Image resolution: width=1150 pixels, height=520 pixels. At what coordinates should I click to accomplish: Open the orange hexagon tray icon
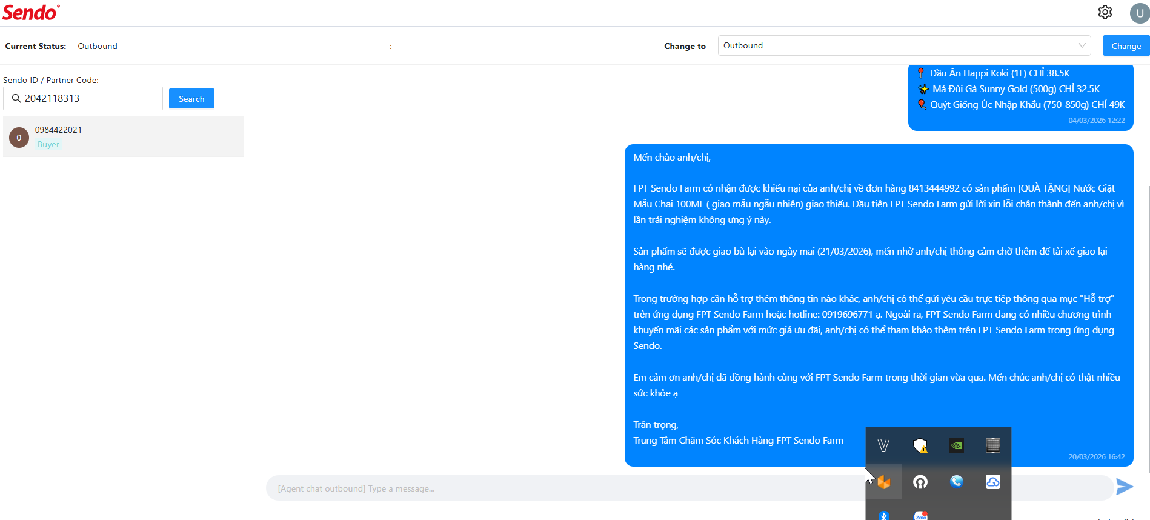(x=884, y=482)
